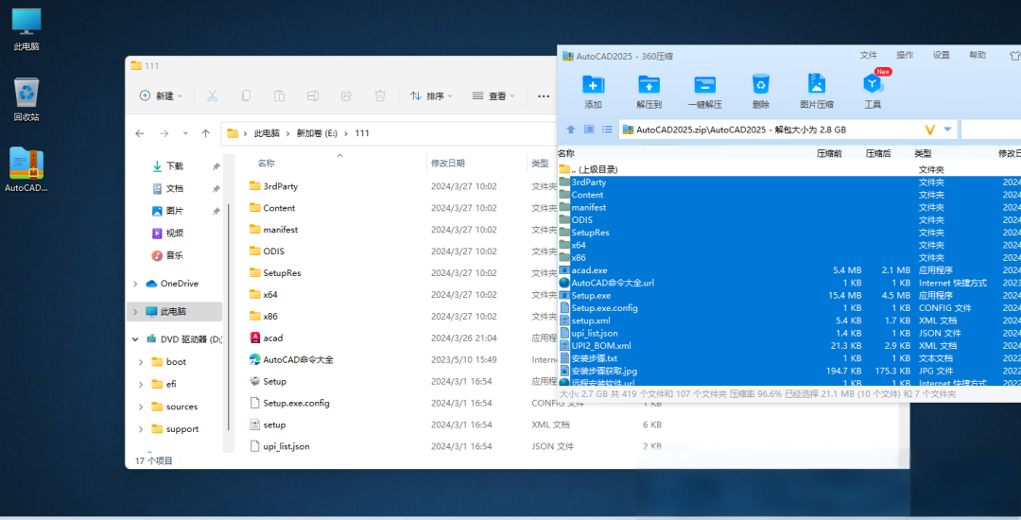Image resolution: width=1021 pixels, height=520 pixels.
Task: Select the acad application in Explorer
Action: pyautogui.click(x=273, y=338)
